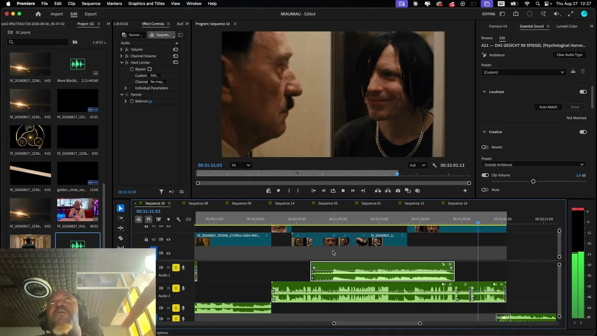Image resolution: width=597 pixels, height=336 pixels.
Task: Switch to Browse tab in Essential Sound
Action: [487, 38]
